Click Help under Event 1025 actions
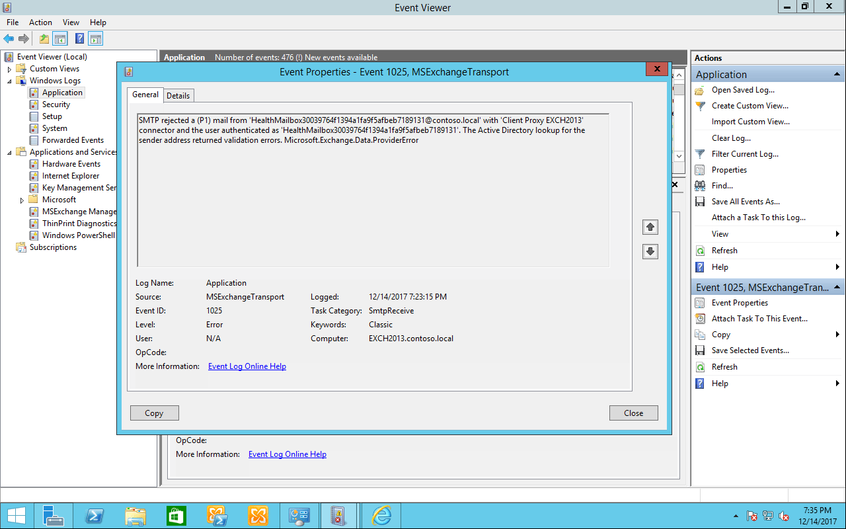The image size is (846, 529). 720,384
